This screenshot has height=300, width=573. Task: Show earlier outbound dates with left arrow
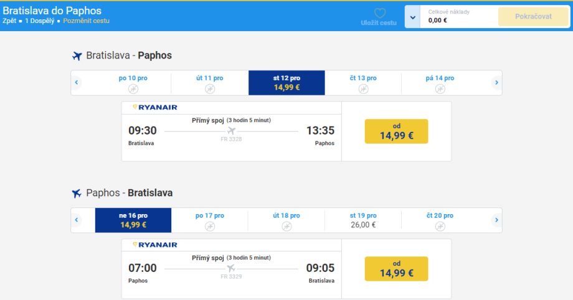[77, 83]
